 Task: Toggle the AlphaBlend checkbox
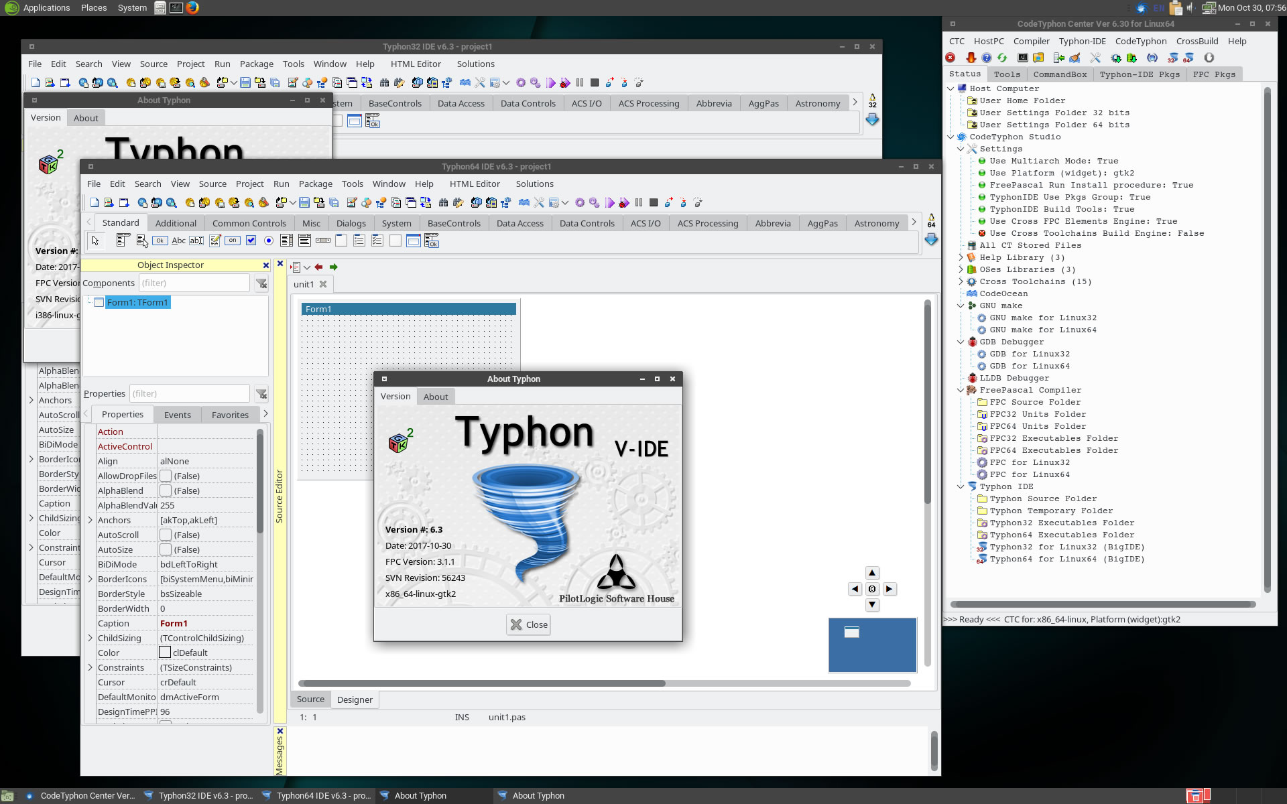tap(166, 490)
